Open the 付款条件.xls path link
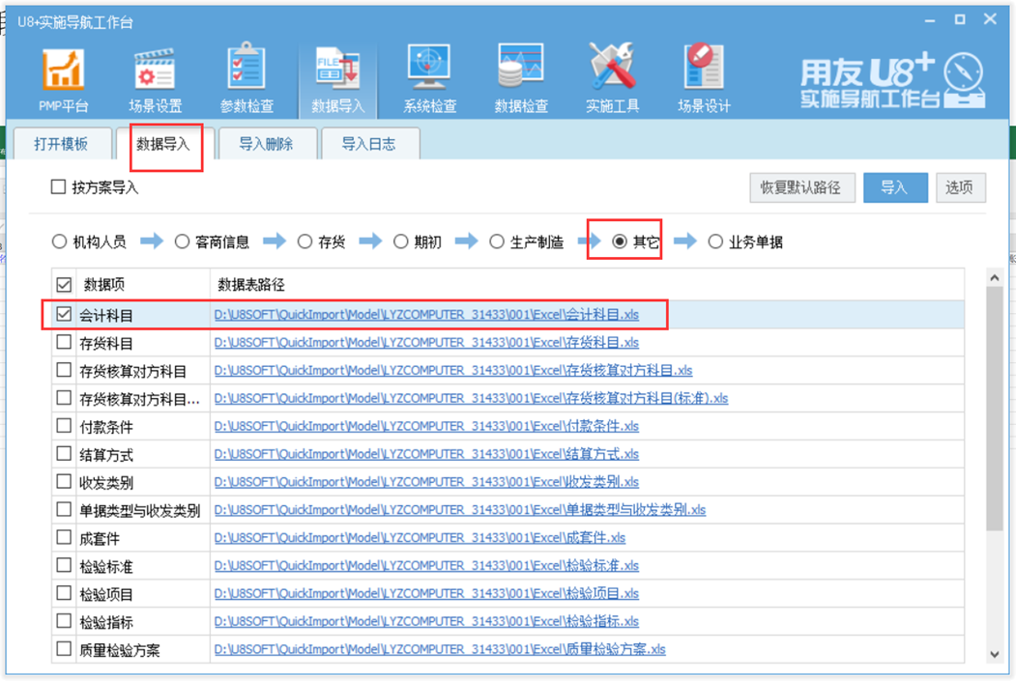 coord(426,426)
